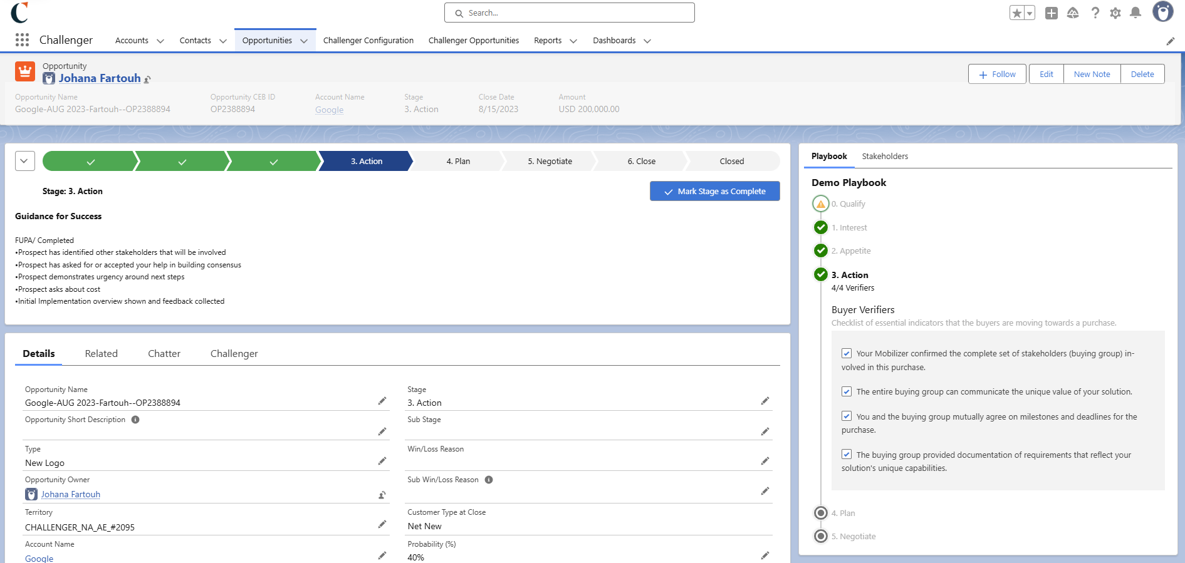Open the user profile avatar
This screenshot has width=1185, height=563.
1163,12
